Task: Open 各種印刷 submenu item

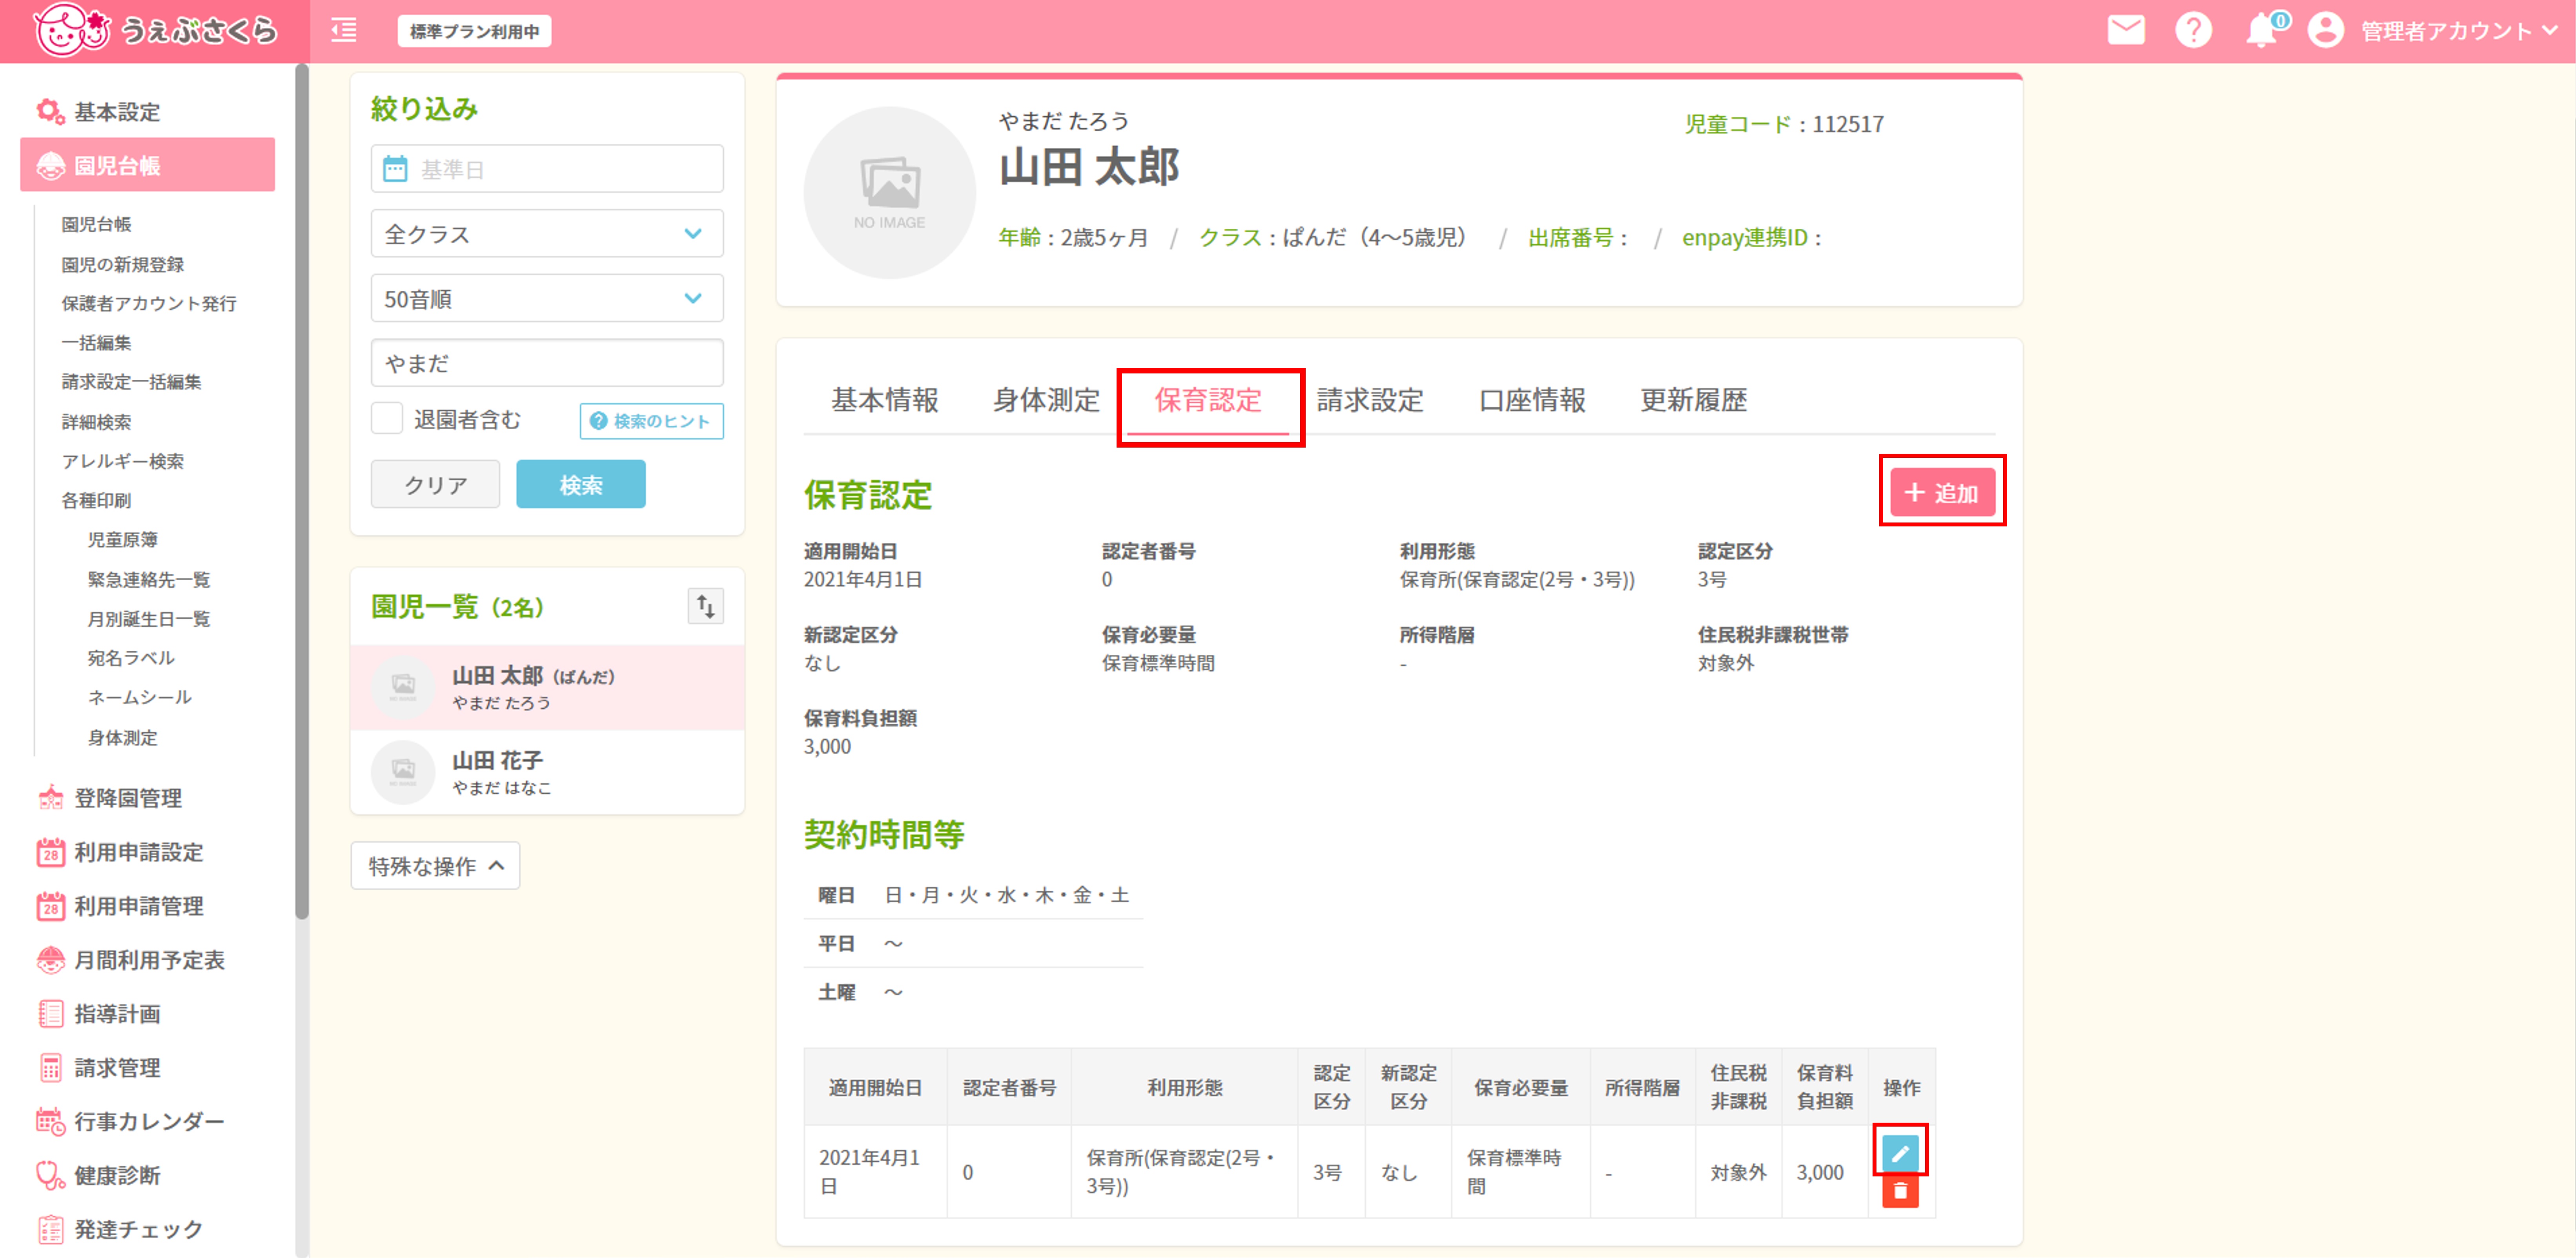Action: [96, 500]
